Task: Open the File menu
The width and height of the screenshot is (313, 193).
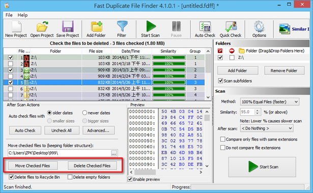Action: pos(9,15)
